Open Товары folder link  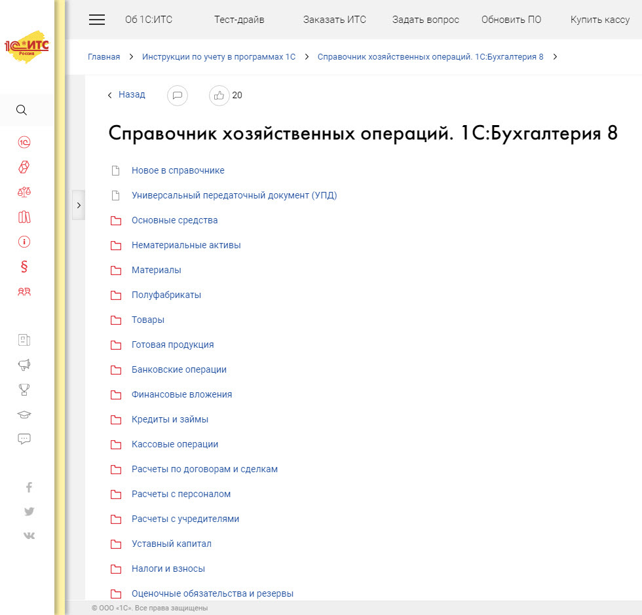[x=148, y=320]
